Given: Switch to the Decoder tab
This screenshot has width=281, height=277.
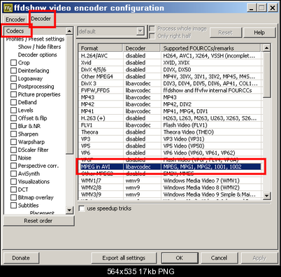Looking at the screenshot, I should point(41,19).
